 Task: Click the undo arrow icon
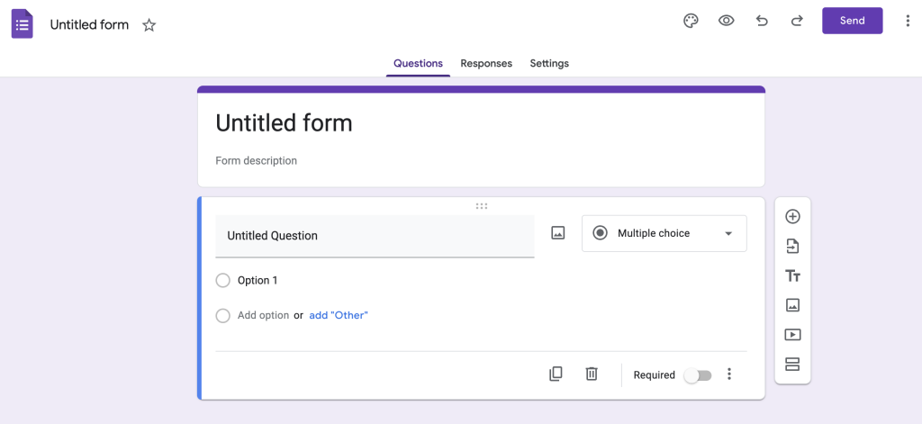(x=762, y=22)
